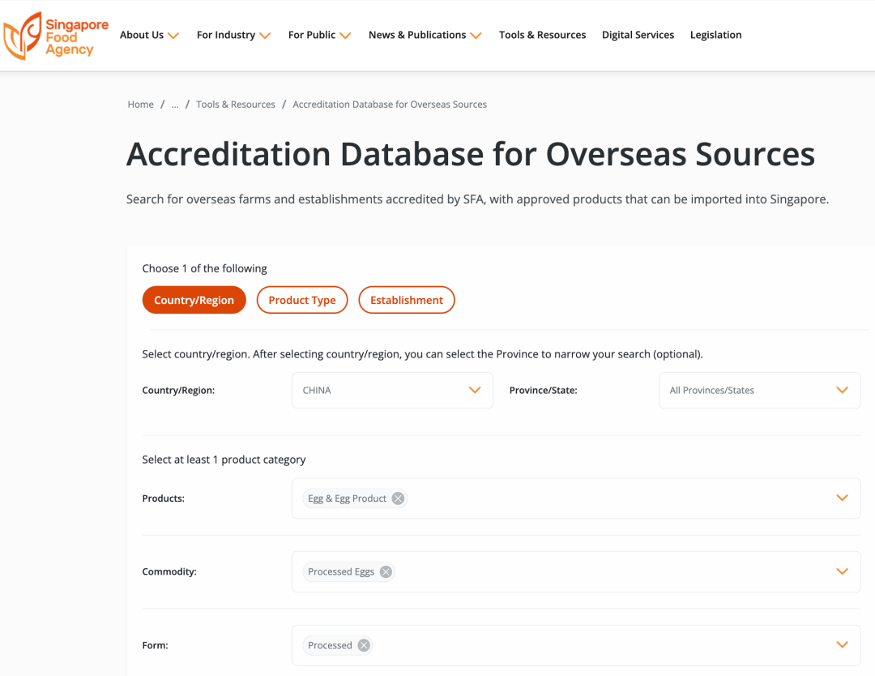Open the For Industry menu chevron
This screenshot has width=875, height=676.
tap(265, 36)
